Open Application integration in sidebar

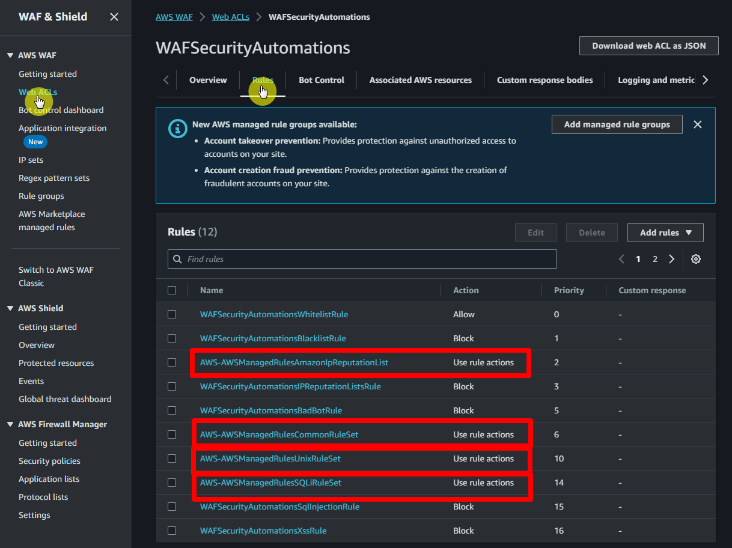63,128
